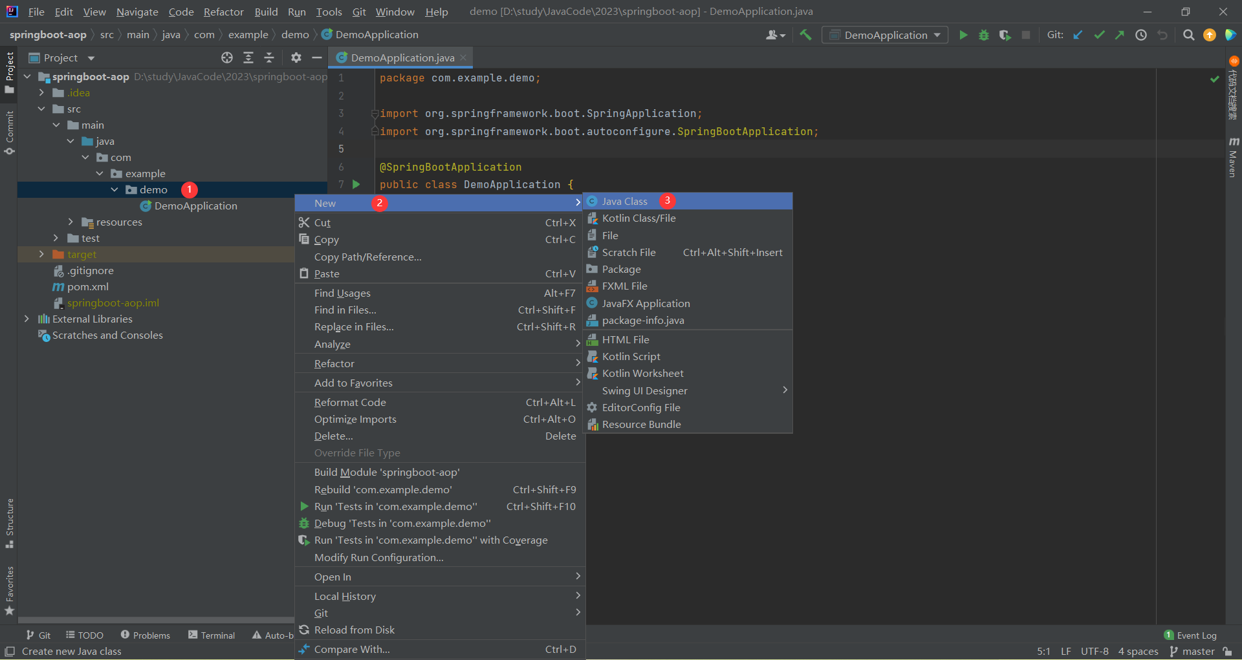The width and height of the screenshot is (1242, 660).
Task: Select Java Class from New submenu
Action: tap(688, 201)
